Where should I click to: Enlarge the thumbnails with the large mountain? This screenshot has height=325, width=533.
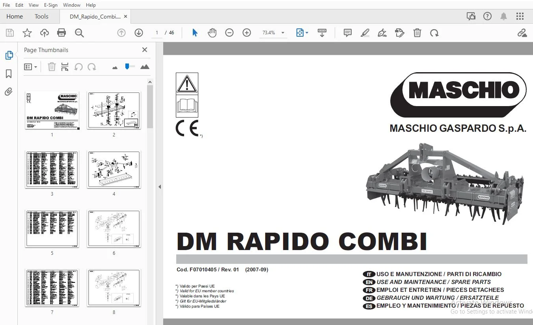pyautogui.click(x=145, y=67)
